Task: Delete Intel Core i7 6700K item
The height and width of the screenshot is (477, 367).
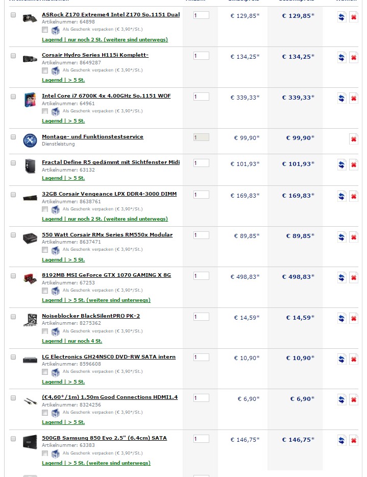Action: click(x=354, y=99)
